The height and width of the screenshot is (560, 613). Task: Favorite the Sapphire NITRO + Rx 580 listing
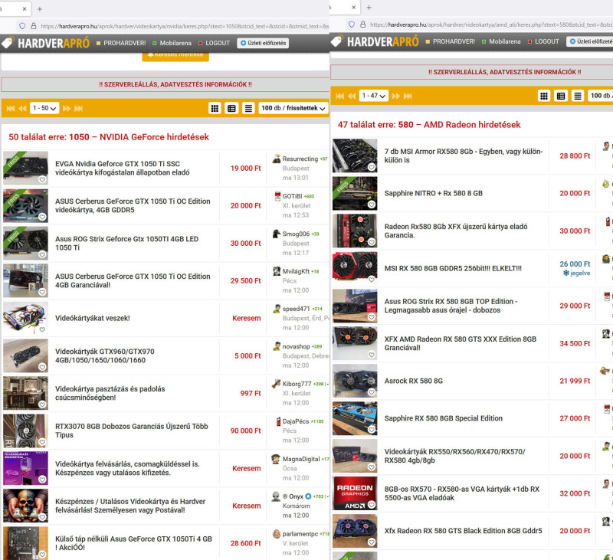point(372,205)
